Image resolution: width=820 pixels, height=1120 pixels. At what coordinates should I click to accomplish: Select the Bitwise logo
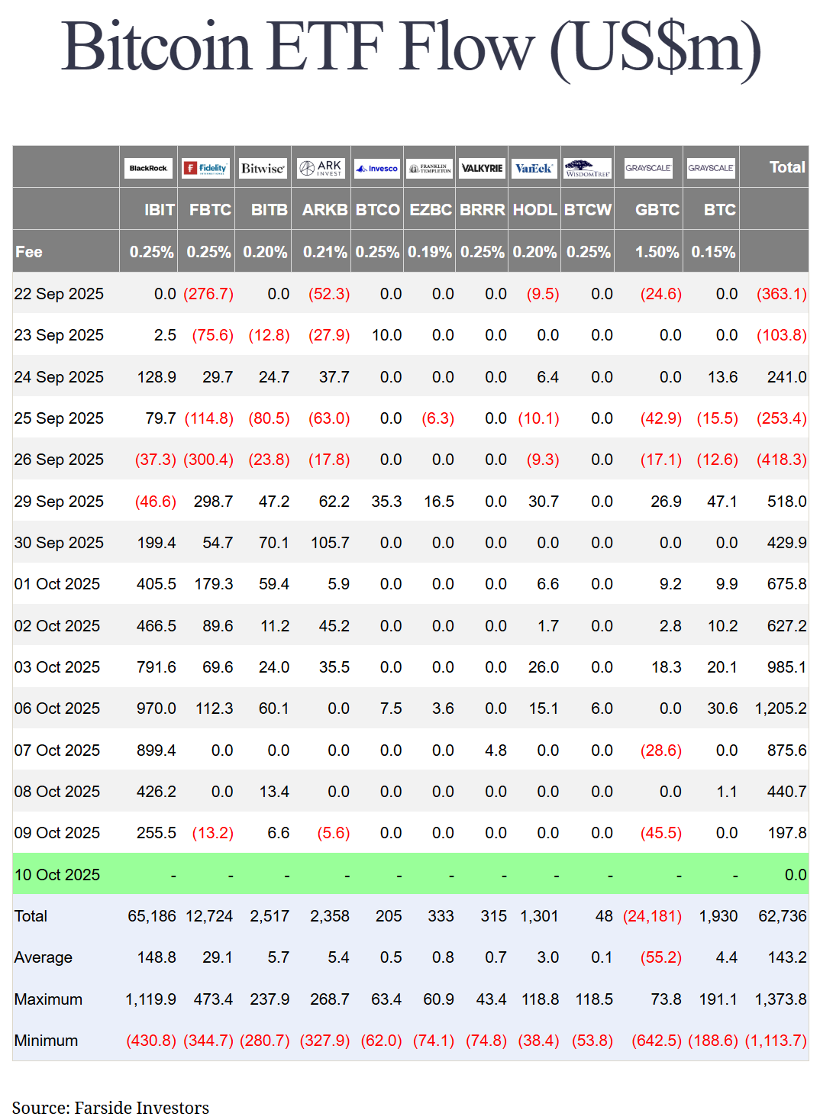point(263,168)
